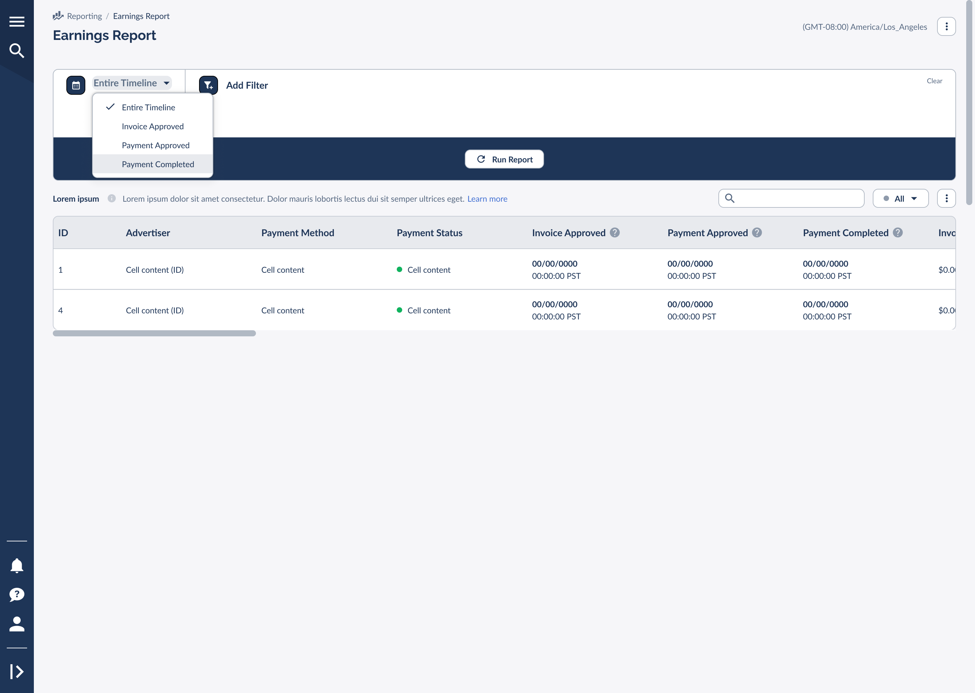Open the Learn more link
975x693 pixels.
[487, 199]
